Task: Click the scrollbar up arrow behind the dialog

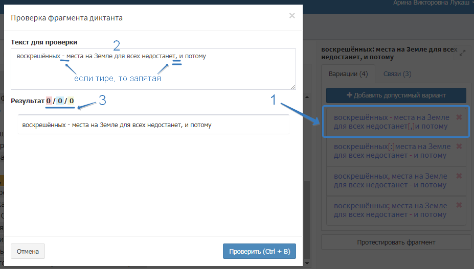Action: [307, 97]
